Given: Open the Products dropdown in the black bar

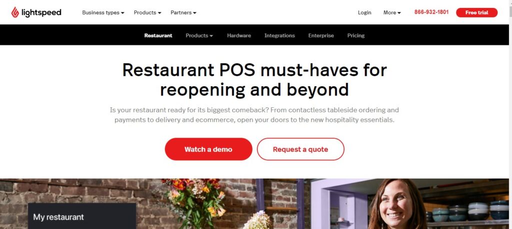Looking at the screenshot, I should [x=199, y=35].
